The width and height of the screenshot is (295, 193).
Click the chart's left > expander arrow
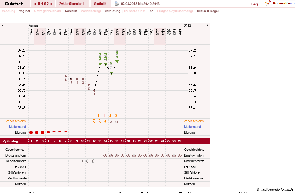tap(2, 25)
